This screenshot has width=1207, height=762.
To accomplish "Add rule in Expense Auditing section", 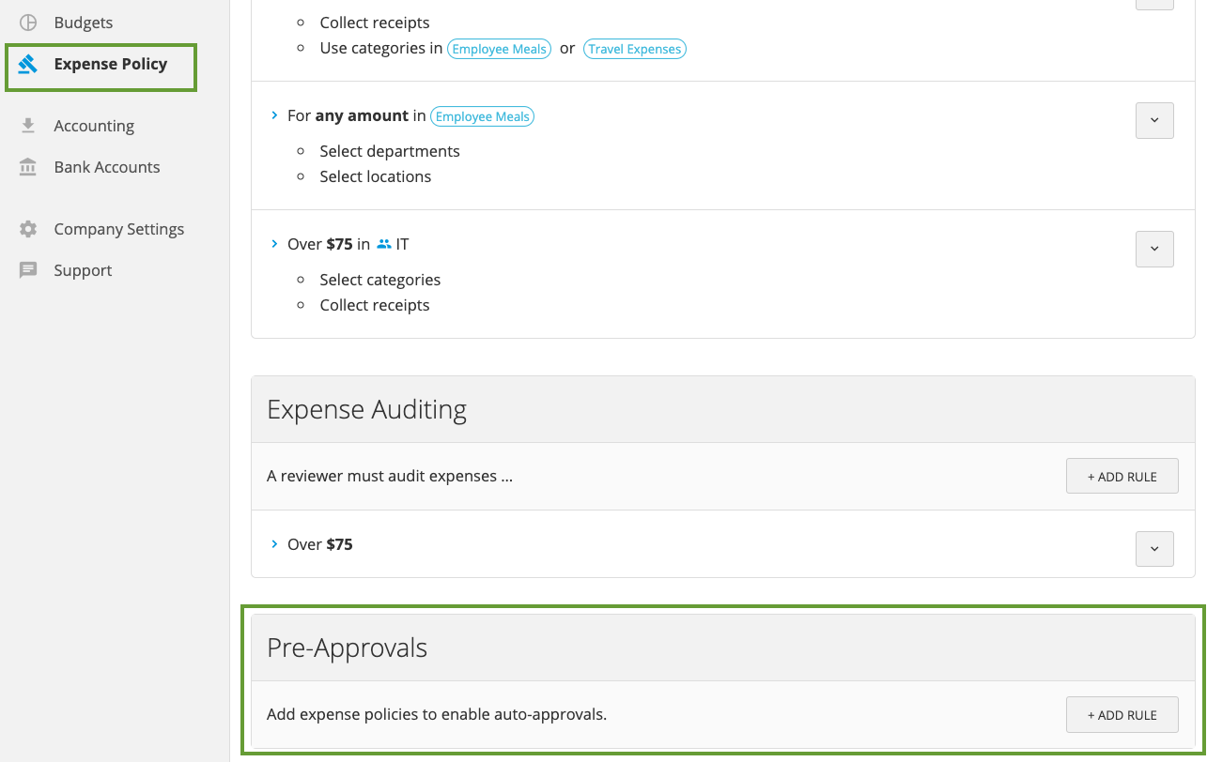I will (x=1122, y=477).
